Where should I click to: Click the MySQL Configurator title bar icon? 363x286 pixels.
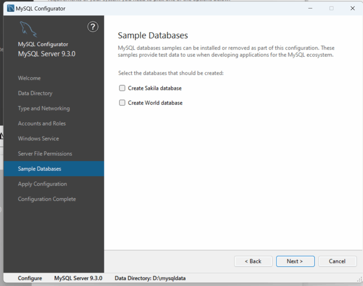[11, 8]
